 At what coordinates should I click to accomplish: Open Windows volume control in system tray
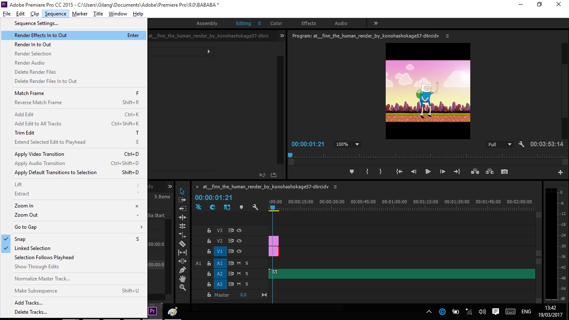click(x=482, y=312)
